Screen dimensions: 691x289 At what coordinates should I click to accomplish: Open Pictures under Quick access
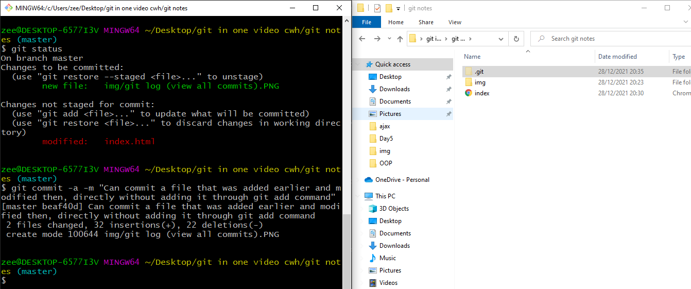390,114
